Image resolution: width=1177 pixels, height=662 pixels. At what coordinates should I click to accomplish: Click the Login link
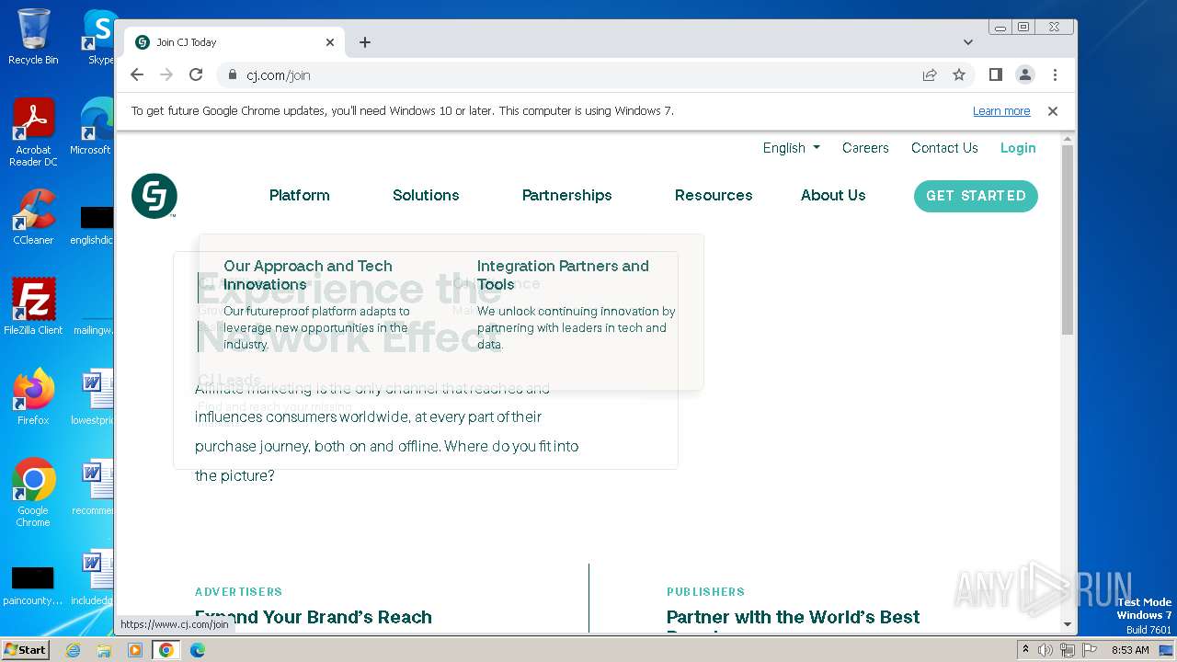pyautogui.click(x=1018, y=148)
